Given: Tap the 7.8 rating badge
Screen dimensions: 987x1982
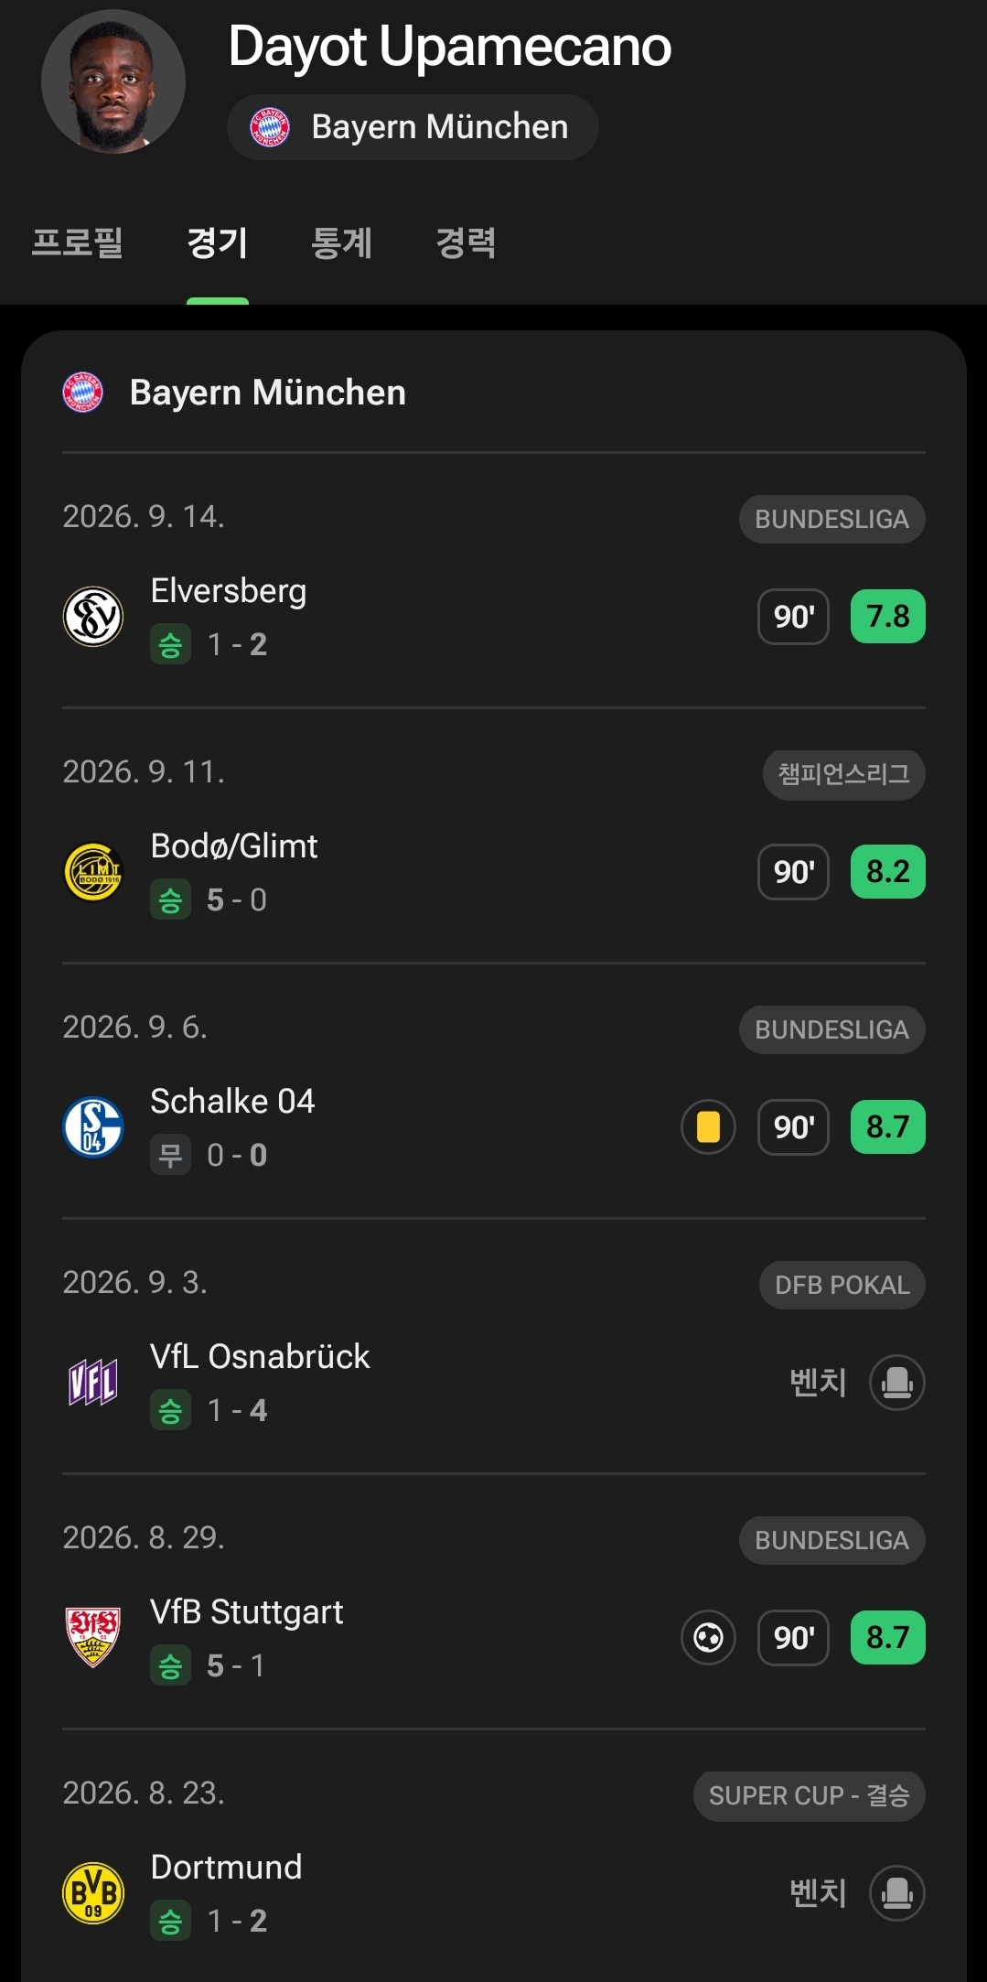Looking at the screenshot, I should (888, 617).
